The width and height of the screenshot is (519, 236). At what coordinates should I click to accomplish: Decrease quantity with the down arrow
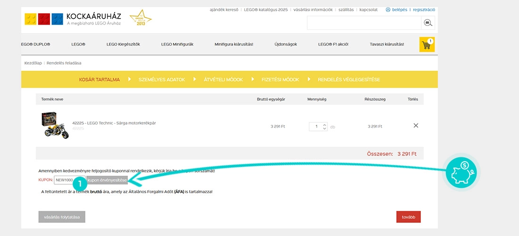point(324,129)
